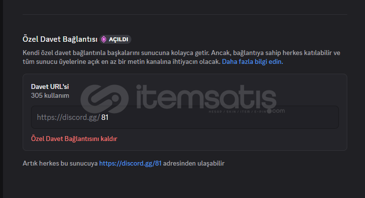Viewport: 365px width, 198px height.
Task: Click the AÇILDI unlocked badge
Action: pos(116,39)
